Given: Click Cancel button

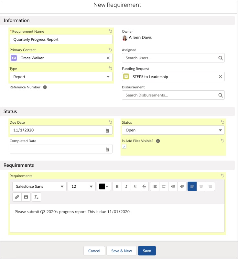Looking at the screenshot, I should click(94, 251).
